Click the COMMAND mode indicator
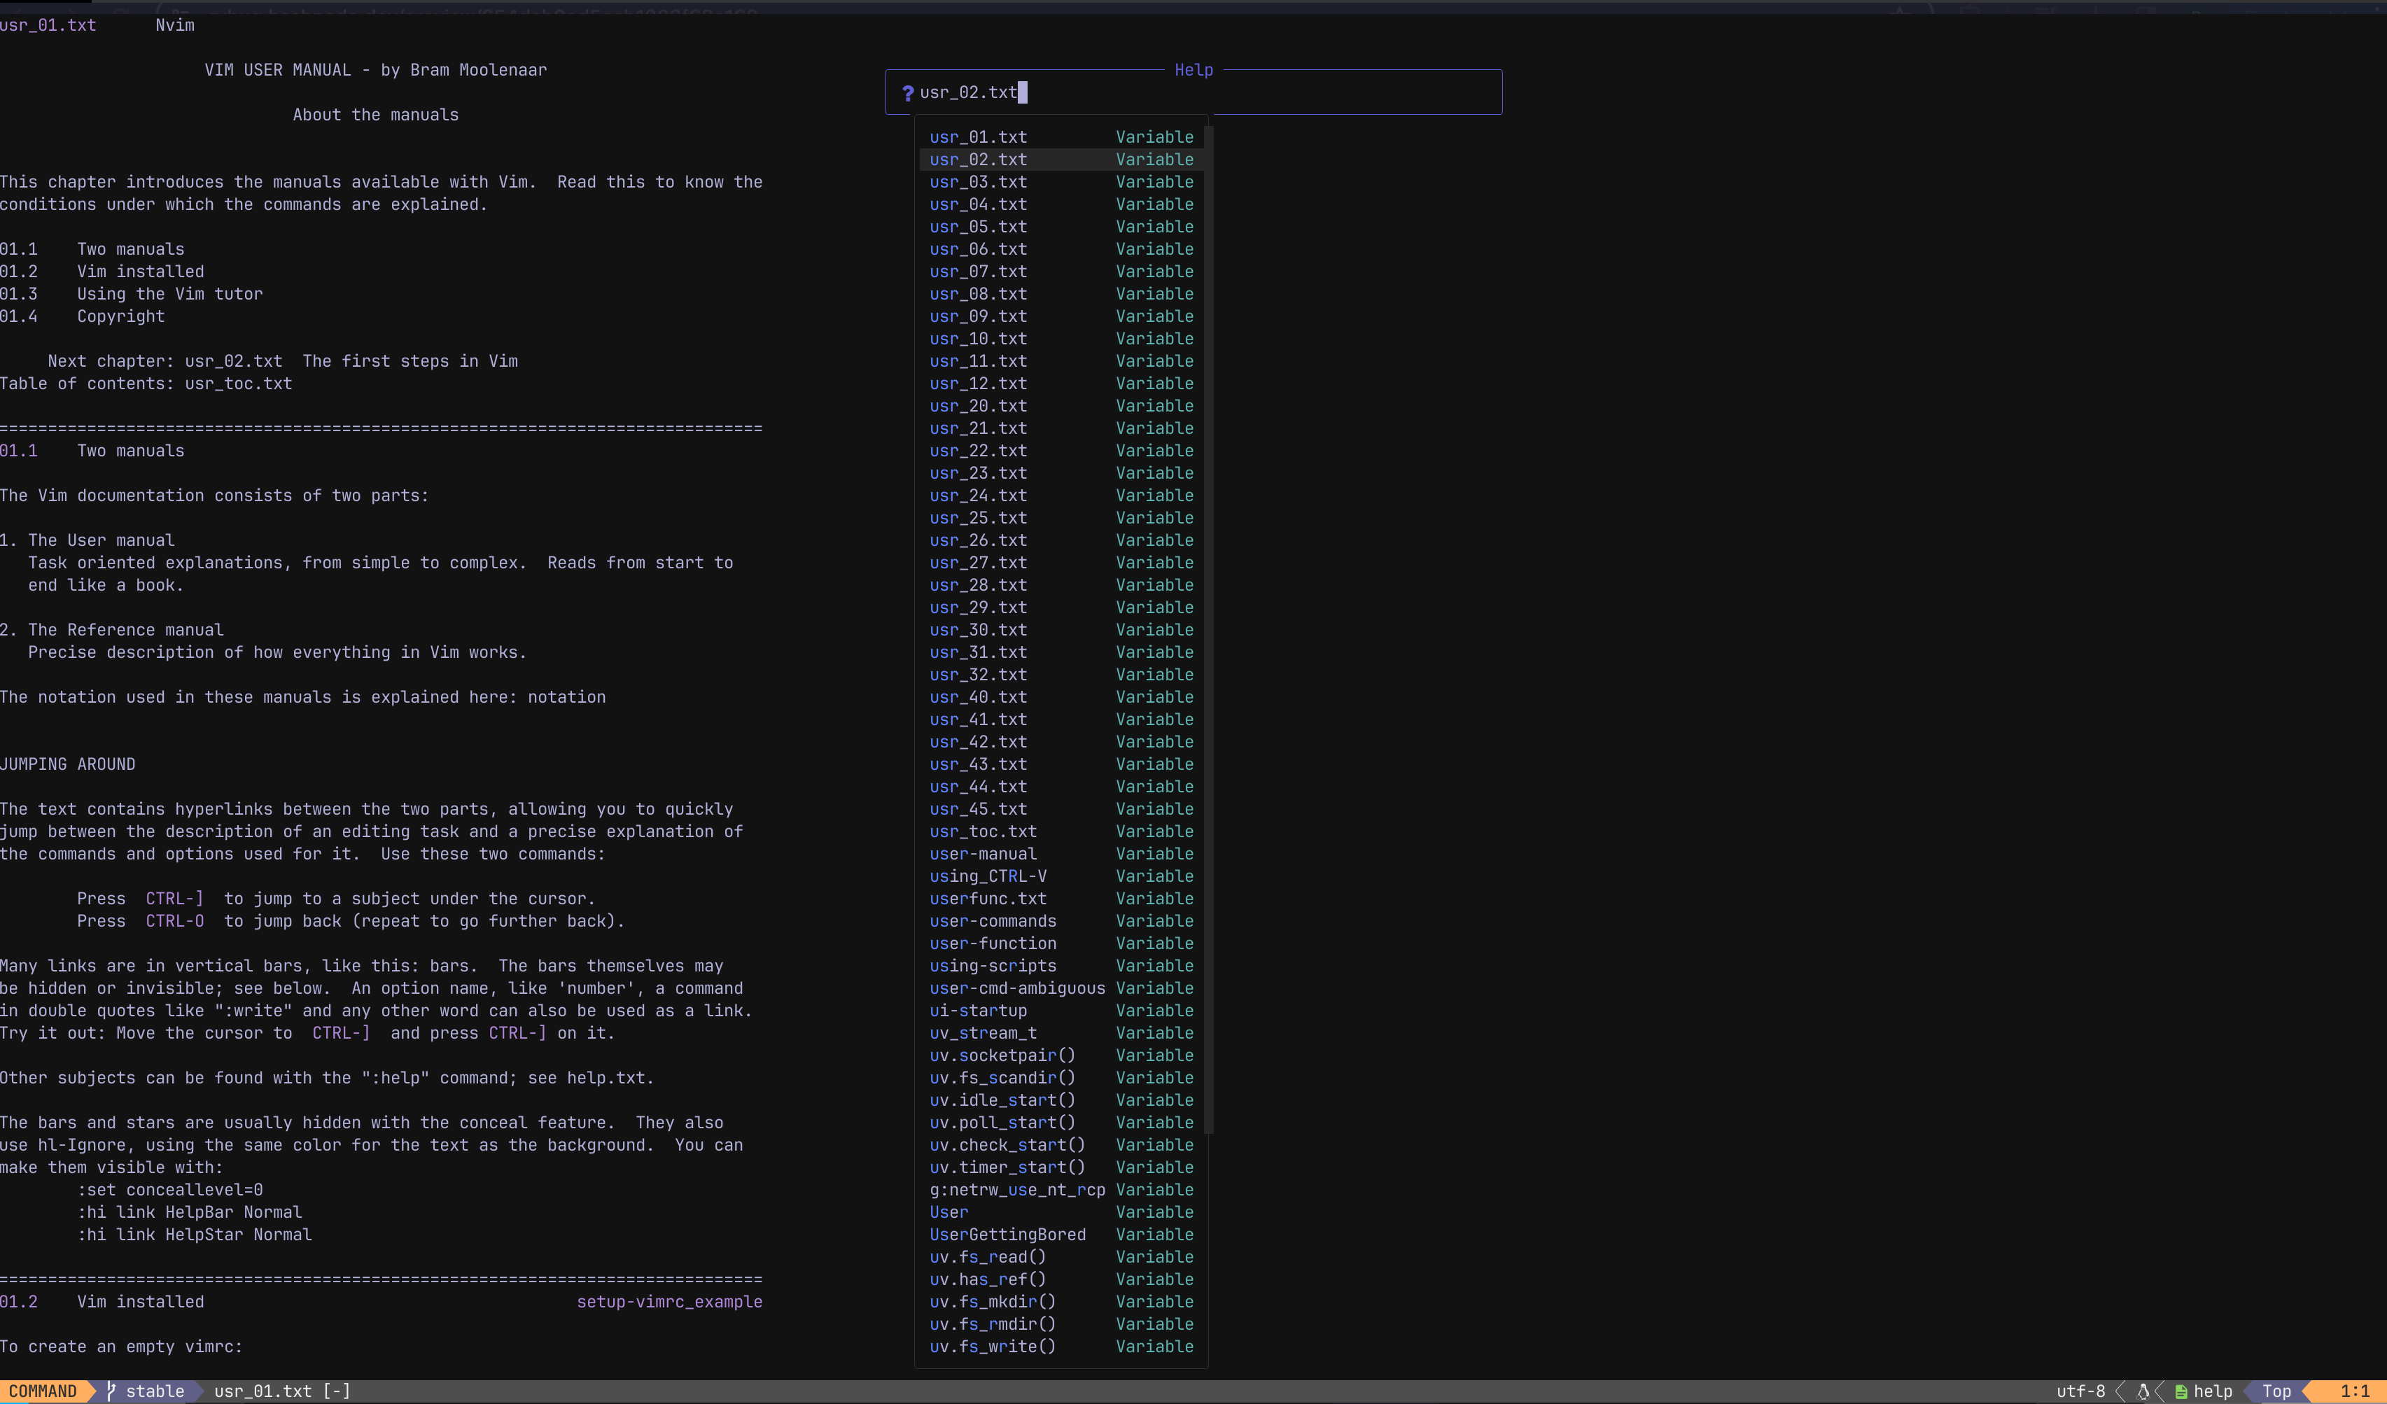Viewport: 2387px width, 1404px height. pos(43,1391)
